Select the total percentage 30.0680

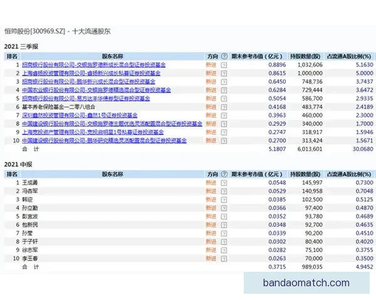click(363, 149)
